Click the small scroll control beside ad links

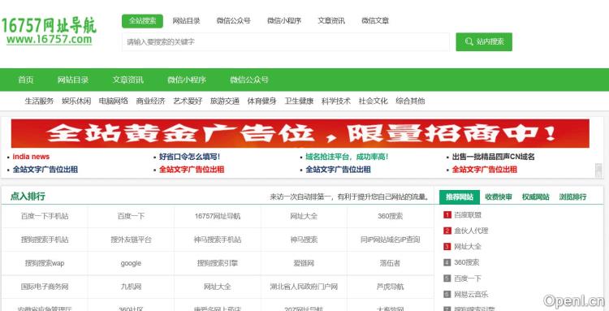(x=598, y=171)
